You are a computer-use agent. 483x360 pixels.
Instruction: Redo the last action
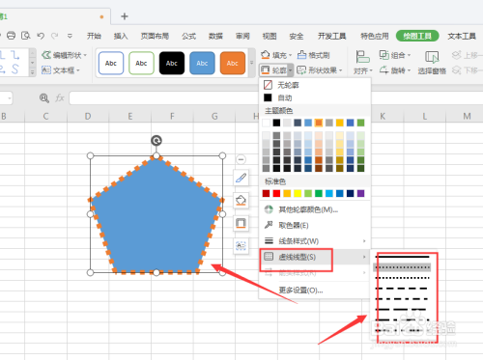55,36
